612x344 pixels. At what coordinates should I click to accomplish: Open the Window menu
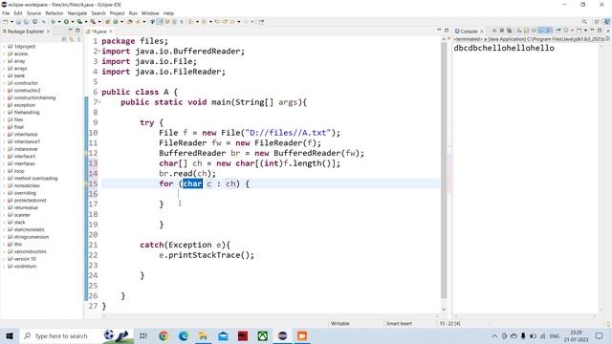[x=150, y=13]
